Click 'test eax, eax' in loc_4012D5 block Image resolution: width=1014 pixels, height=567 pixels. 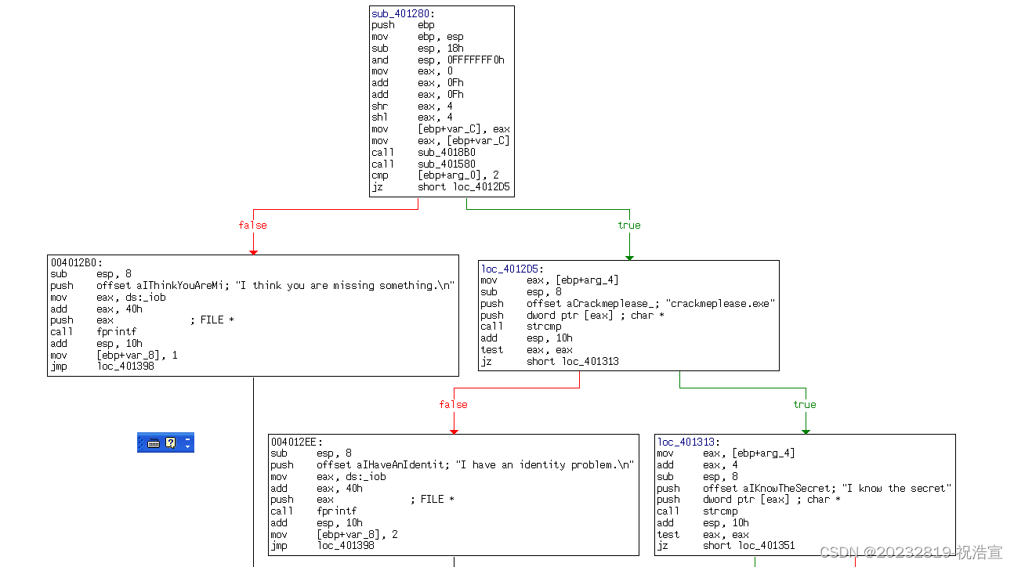click(527, 349)
